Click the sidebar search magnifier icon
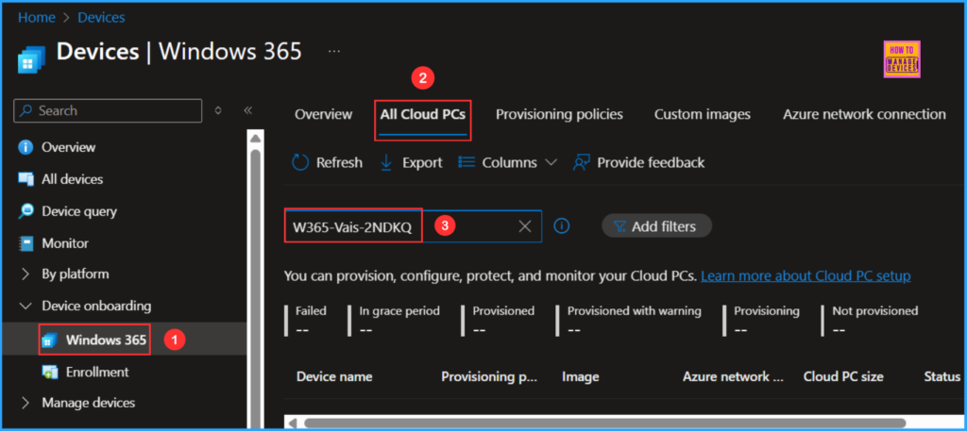The width and height of the screenshot is (967, 431). (25, 111)
